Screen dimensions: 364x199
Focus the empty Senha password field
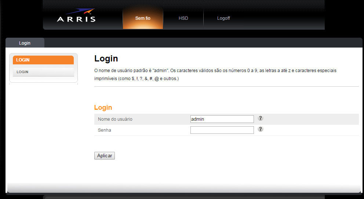tap(222, 130)
